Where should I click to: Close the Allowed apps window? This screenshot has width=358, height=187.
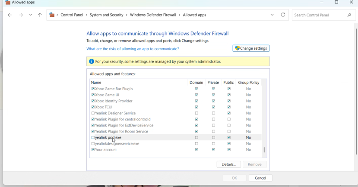tap(351, 2)
